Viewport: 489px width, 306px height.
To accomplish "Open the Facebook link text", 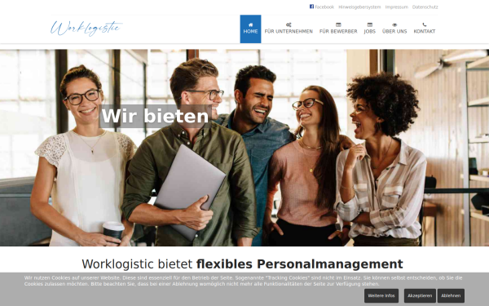I will 324,7.
